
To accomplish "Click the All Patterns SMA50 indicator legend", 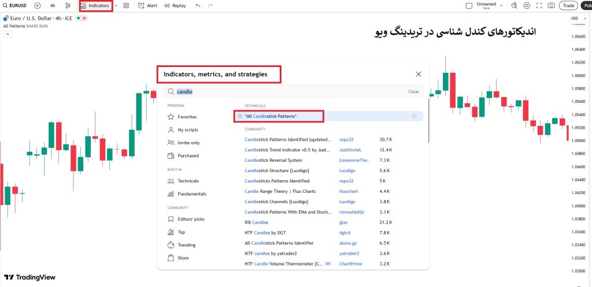I will point(25,26).
